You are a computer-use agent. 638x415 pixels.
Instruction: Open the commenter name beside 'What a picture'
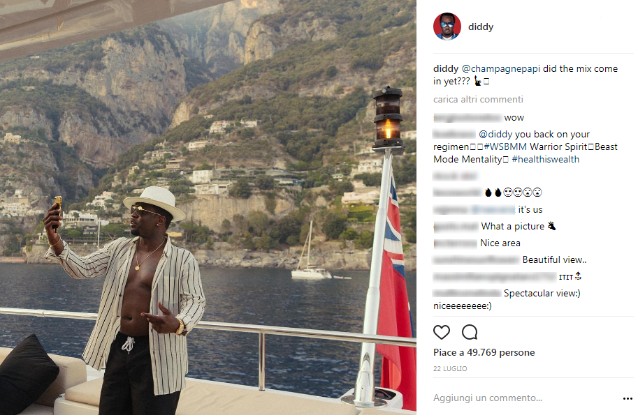click(x=456, y=227)
